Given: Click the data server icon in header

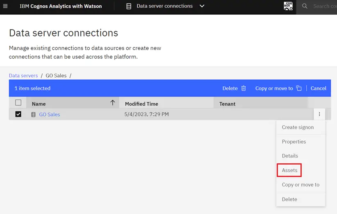Looking at the screenshot, I should [129, 6].
